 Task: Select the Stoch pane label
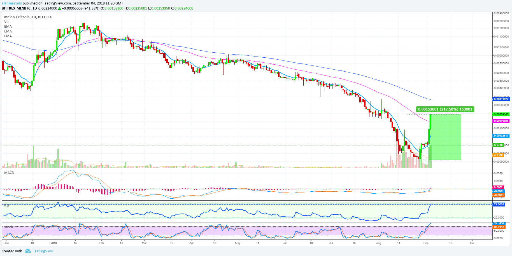[x=8, y=227]
